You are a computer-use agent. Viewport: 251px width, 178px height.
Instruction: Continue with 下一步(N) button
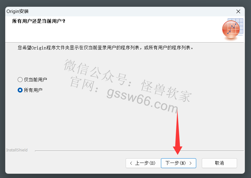point(179,163)
